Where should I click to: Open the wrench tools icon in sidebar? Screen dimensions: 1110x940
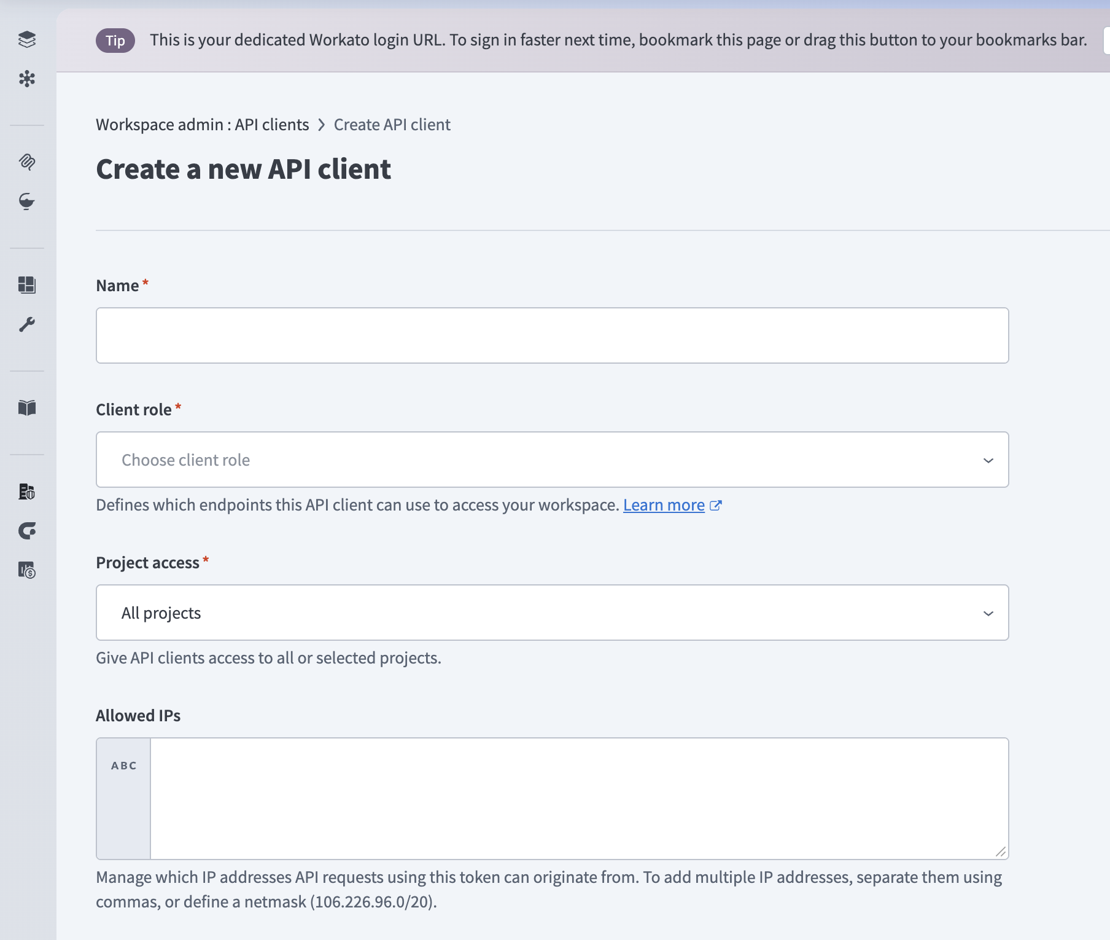pyautogui.click(x=27, y=324)
